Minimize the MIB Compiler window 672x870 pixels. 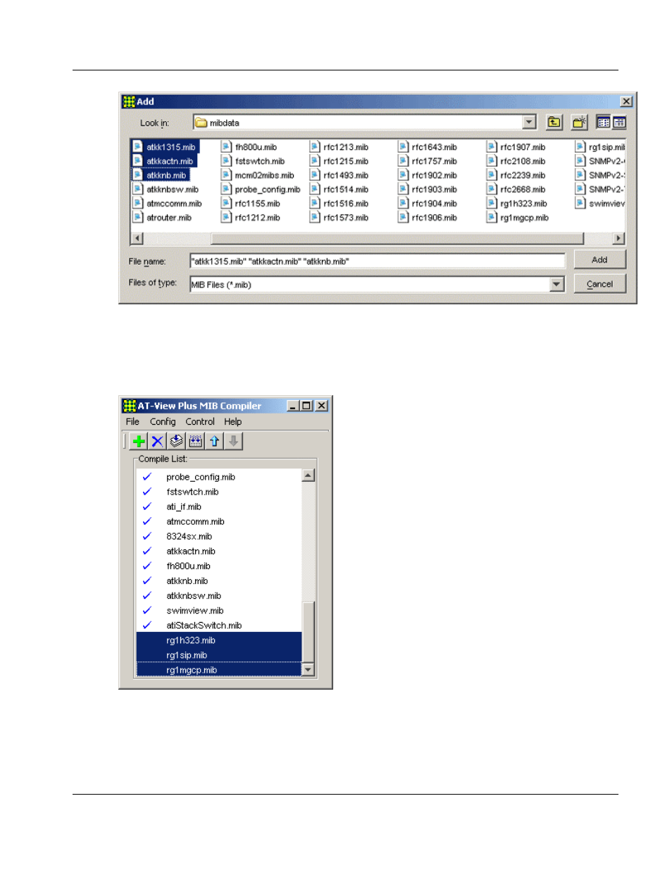pyautogui.click(x=293, y=406)
